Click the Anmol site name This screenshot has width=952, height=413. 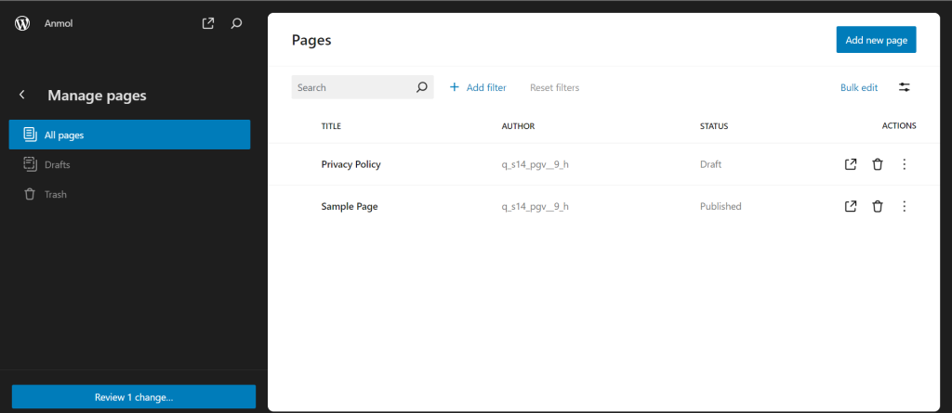[x=59, y=23]
